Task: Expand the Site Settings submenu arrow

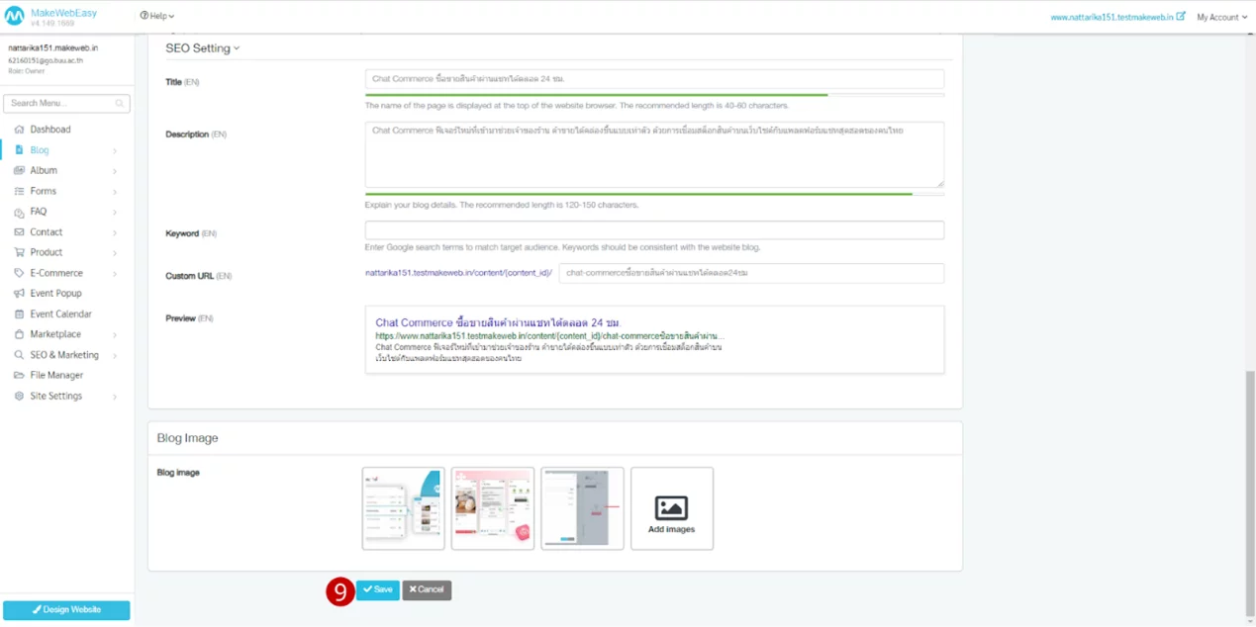Action: click(x=115, y=397)
